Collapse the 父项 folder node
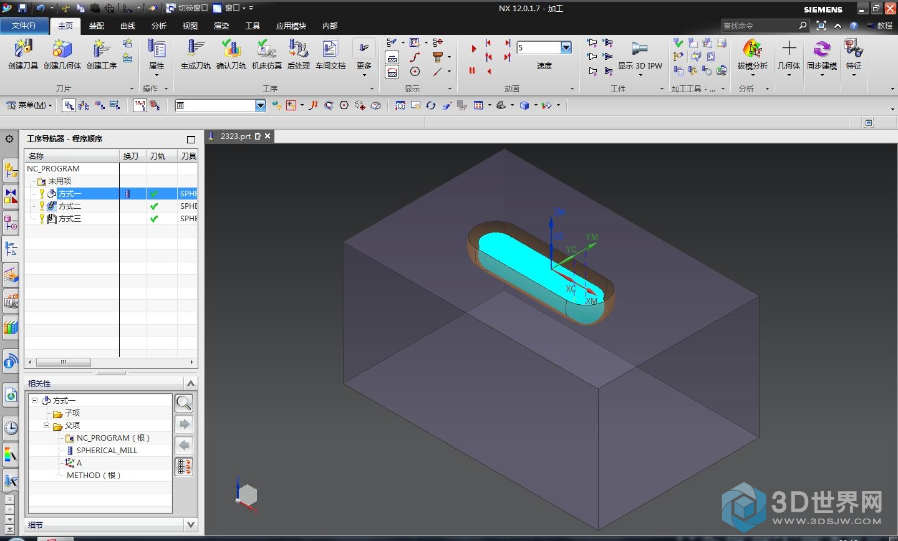The image size is (898, 541). (47, 426)
